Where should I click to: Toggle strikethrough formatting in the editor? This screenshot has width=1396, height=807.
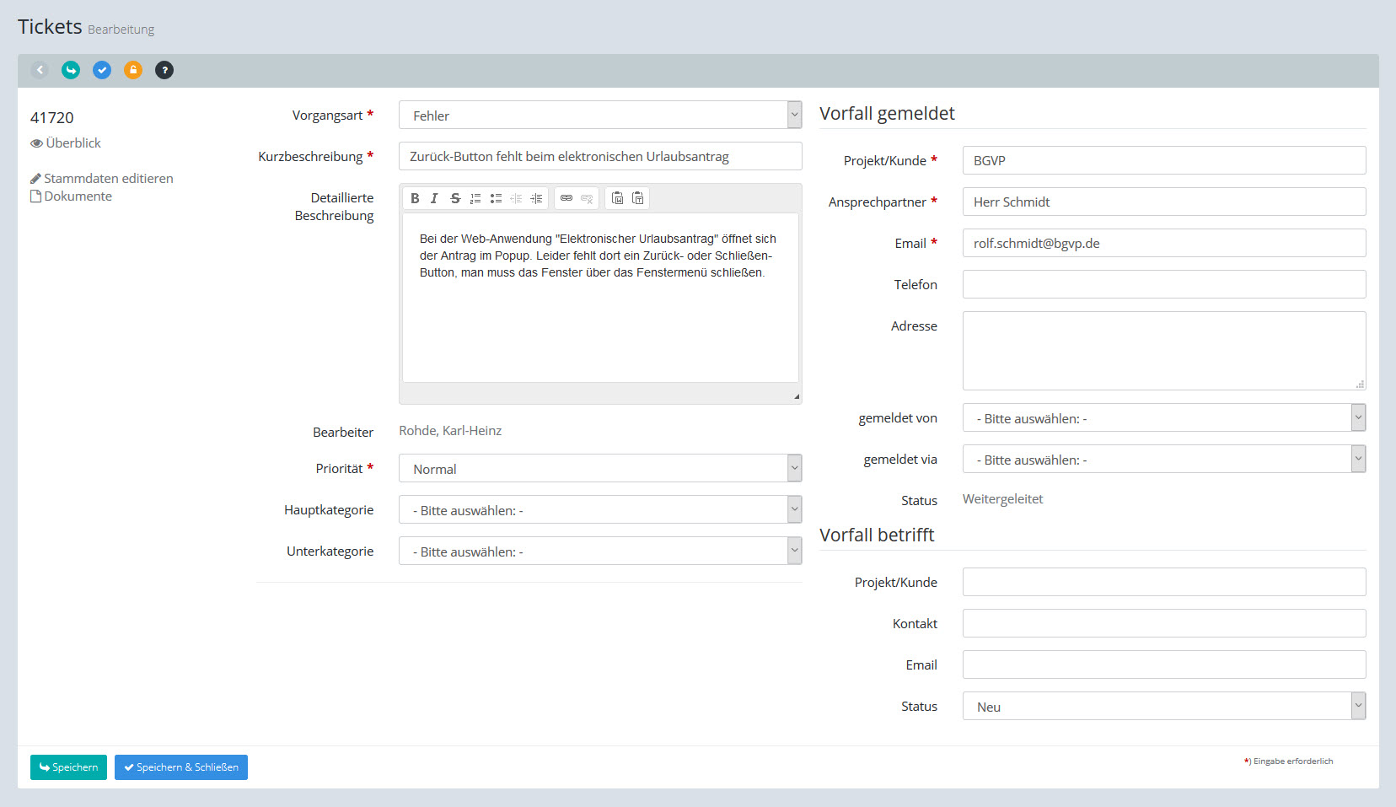coord(455,198)
